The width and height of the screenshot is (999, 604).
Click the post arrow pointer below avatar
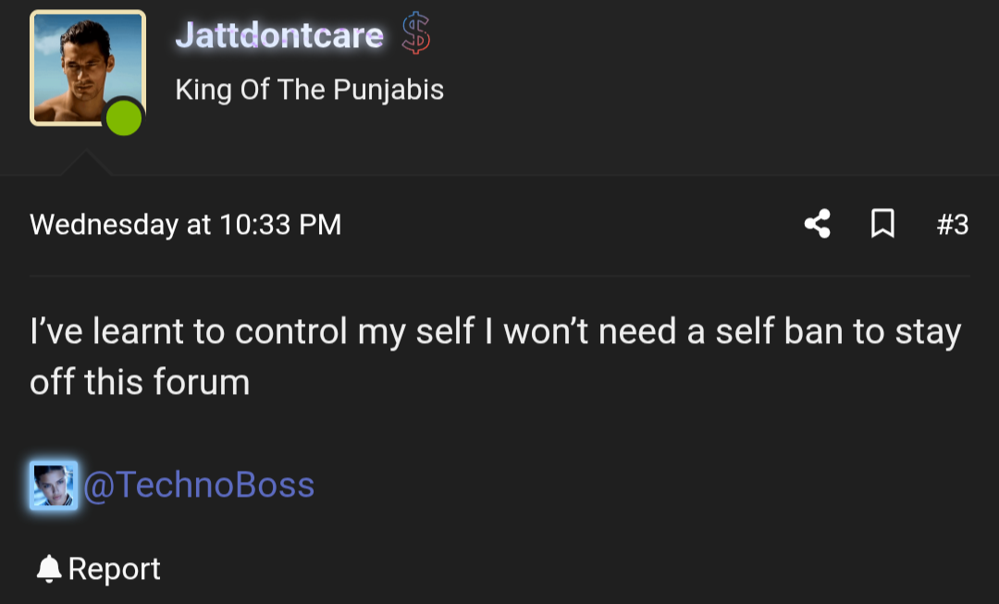pyautogui.click(x=85, y=164)
